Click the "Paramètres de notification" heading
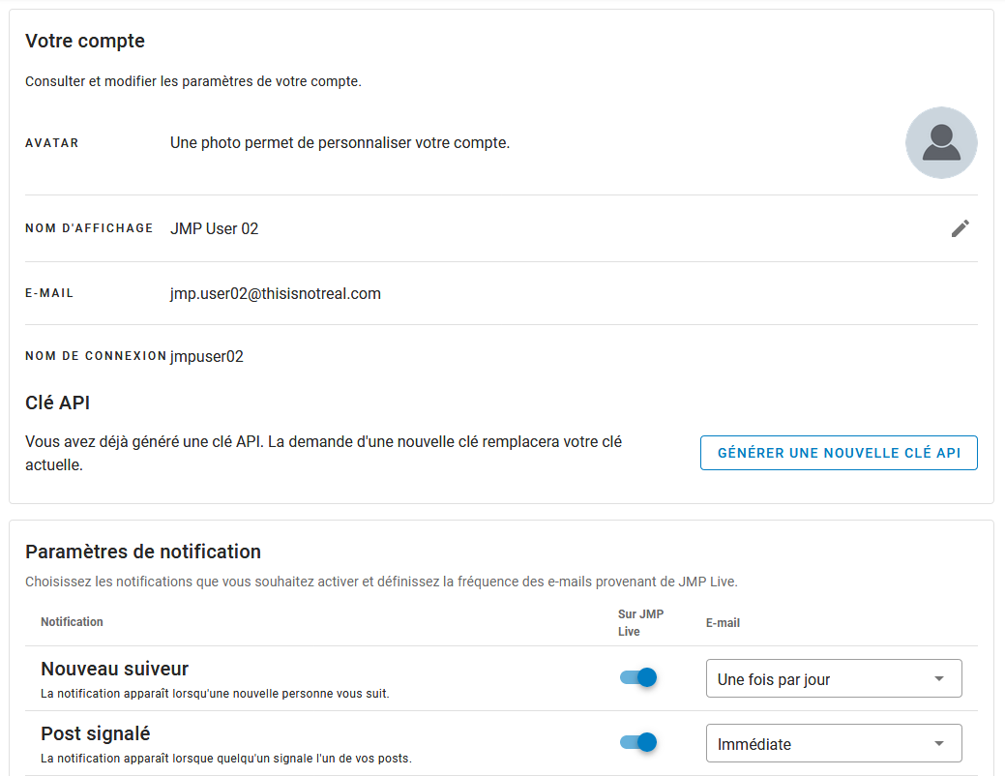Screen dimensions: 1005x776 (x=143, y=552)
